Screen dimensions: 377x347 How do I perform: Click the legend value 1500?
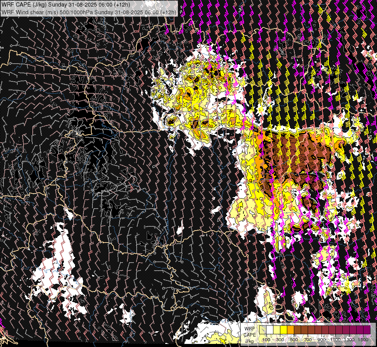point(363,340)
